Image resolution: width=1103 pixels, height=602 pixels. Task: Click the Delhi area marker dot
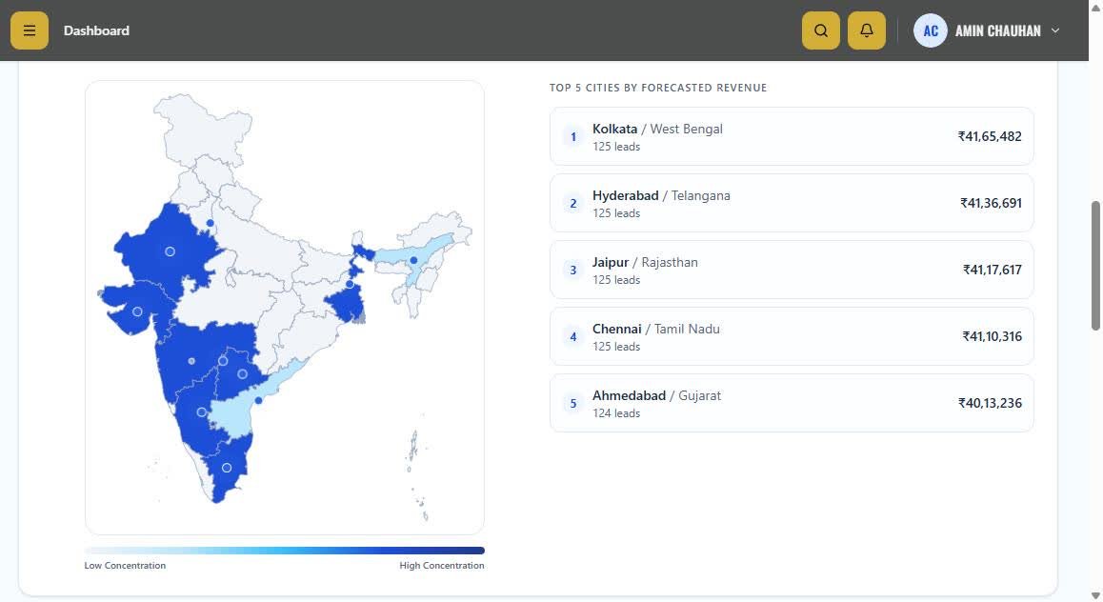pyautogui.click(x=210, y=223)
